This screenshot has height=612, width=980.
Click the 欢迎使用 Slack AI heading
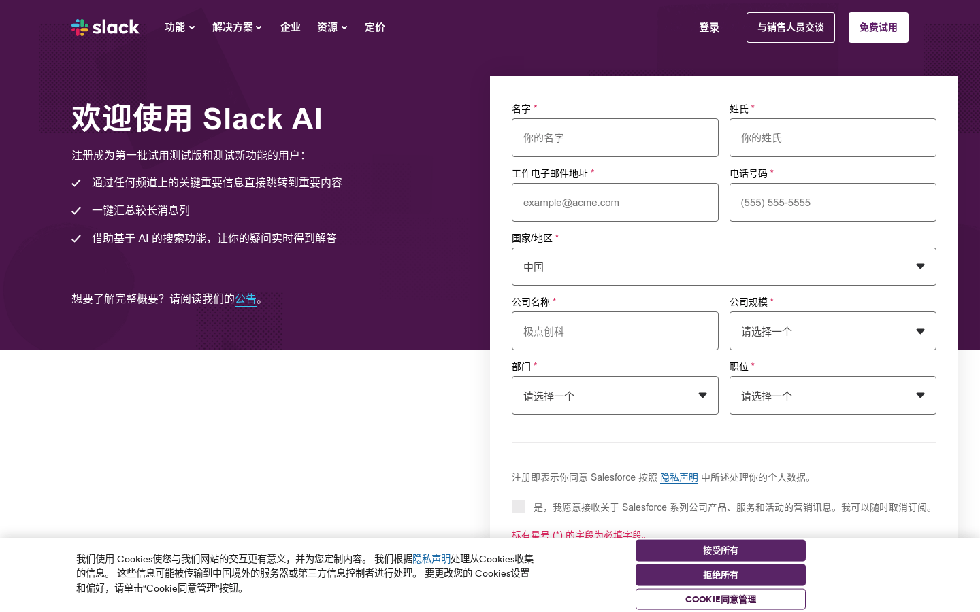click(197, 119)
